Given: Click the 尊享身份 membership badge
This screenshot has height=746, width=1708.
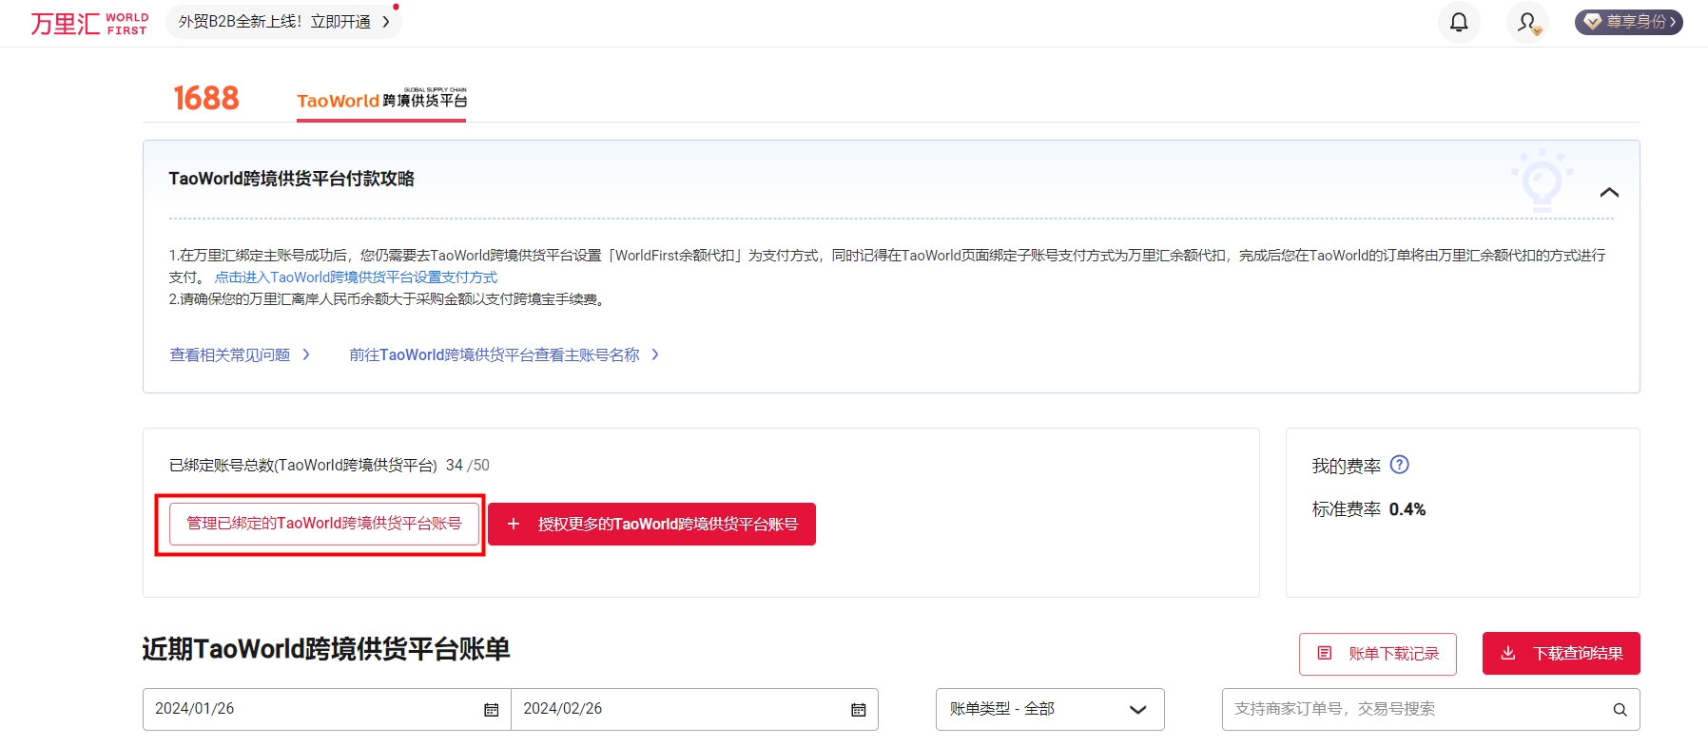Looking at the screenshot, I should pos(1628,22).
